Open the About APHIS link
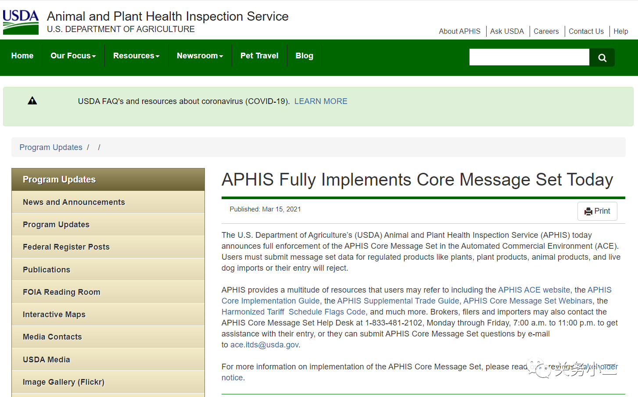The height and width of the screenshot is (397, 638). pos(459,31)
